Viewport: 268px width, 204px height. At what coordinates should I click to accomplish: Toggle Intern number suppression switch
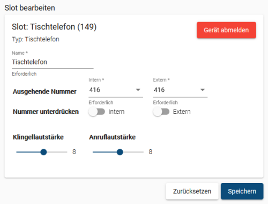click(x=96, y=112)
